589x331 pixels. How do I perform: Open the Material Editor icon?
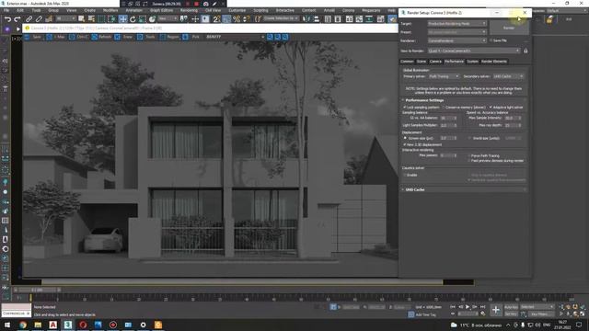[380, 18]
